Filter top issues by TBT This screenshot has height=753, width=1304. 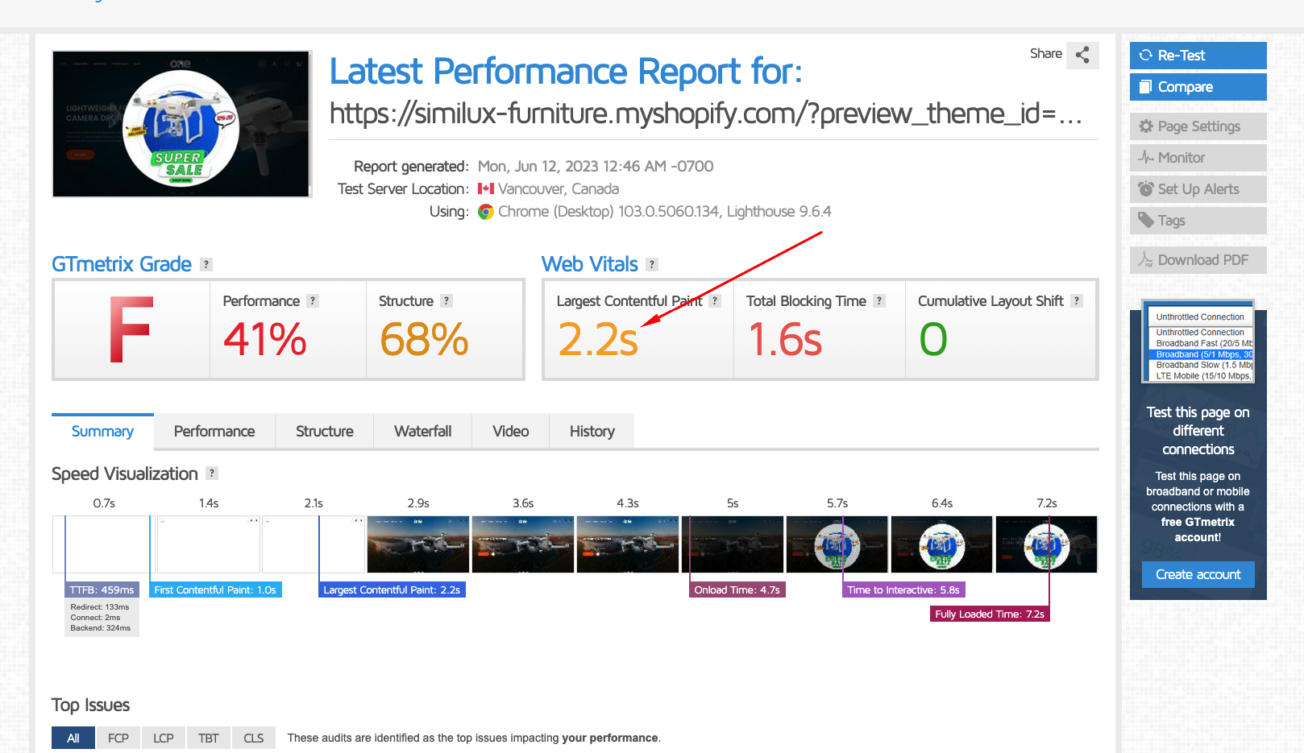coord(209,738)
